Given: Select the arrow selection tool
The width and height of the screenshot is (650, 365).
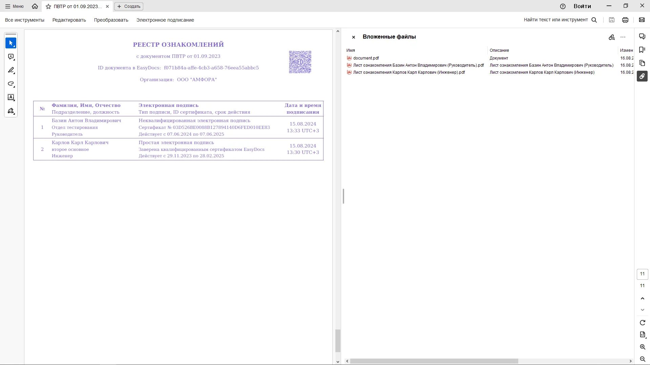Looking at the screenshot, I should tap(11, 43).
